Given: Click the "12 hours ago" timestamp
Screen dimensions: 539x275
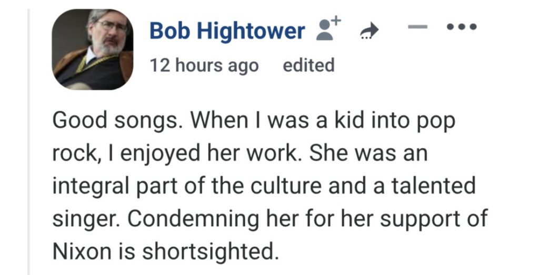Looking at the screenshot, I should click(x=204, y=66).
